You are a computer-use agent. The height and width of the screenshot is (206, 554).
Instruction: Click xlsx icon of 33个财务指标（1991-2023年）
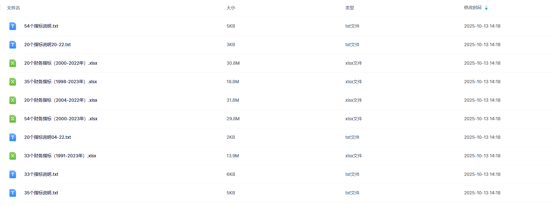(13, 156)
